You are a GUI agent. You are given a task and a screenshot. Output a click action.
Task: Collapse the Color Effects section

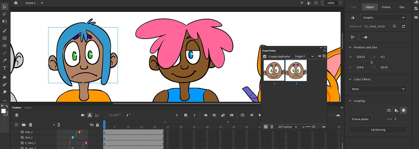pos(350,79)
